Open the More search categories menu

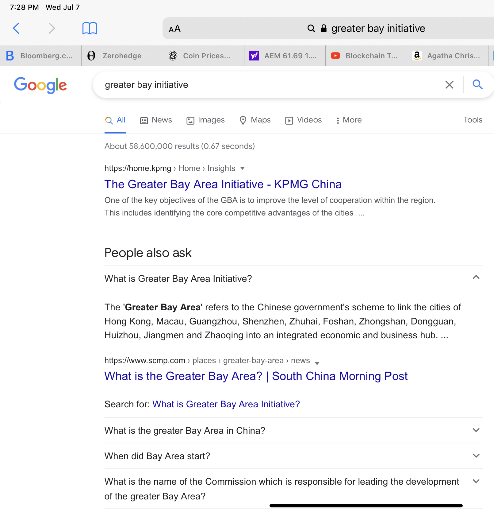coord(349,120)
